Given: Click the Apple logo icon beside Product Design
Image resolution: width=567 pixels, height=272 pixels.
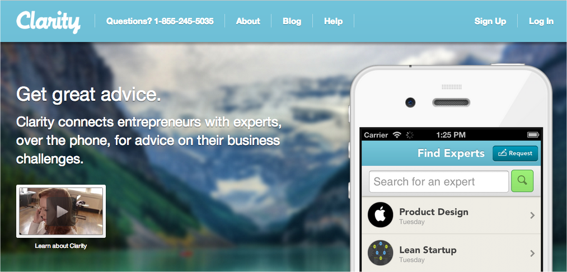Looking at the screenshot, I should coord(381,215).
